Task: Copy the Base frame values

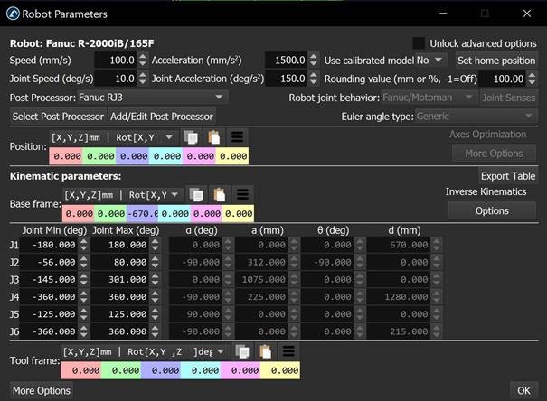Action: tap(196, 194)
